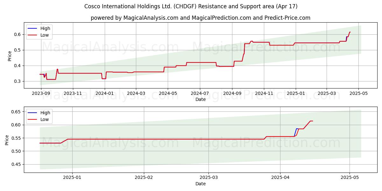Screen dimensions: 382x191
Task: Click the '2023-09' x-axis label in top chart
Action: pos(41,93)
